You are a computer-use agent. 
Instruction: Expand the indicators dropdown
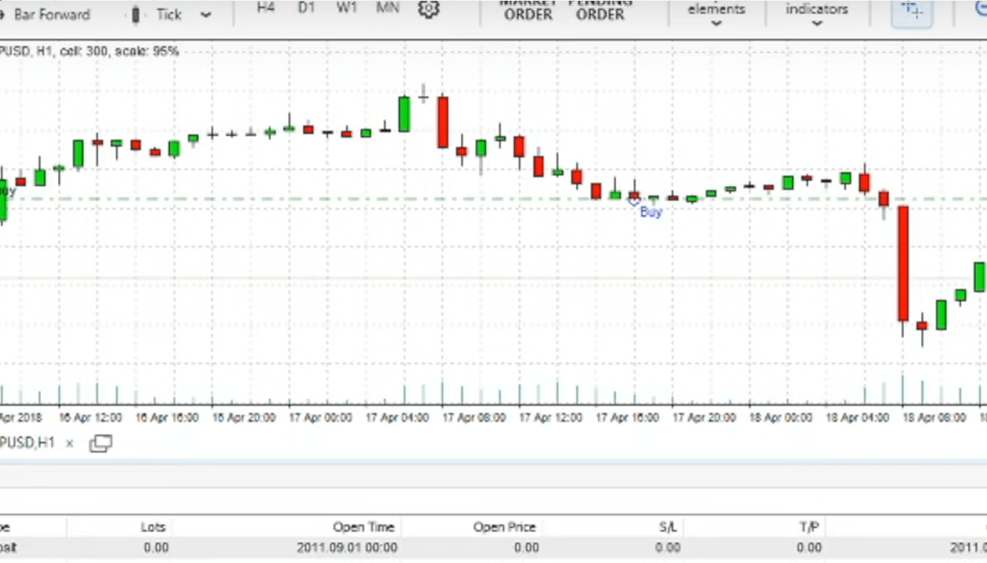point(817,14)
